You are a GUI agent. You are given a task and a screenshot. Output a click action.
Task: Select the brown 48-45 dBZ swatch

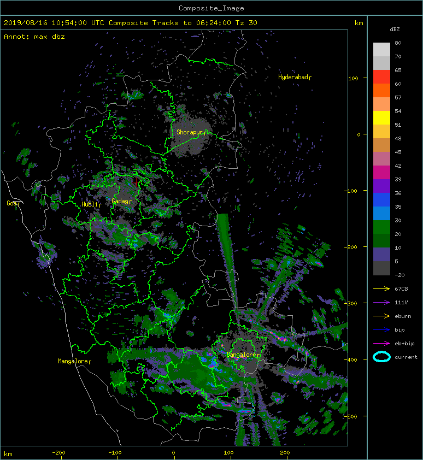381,145
